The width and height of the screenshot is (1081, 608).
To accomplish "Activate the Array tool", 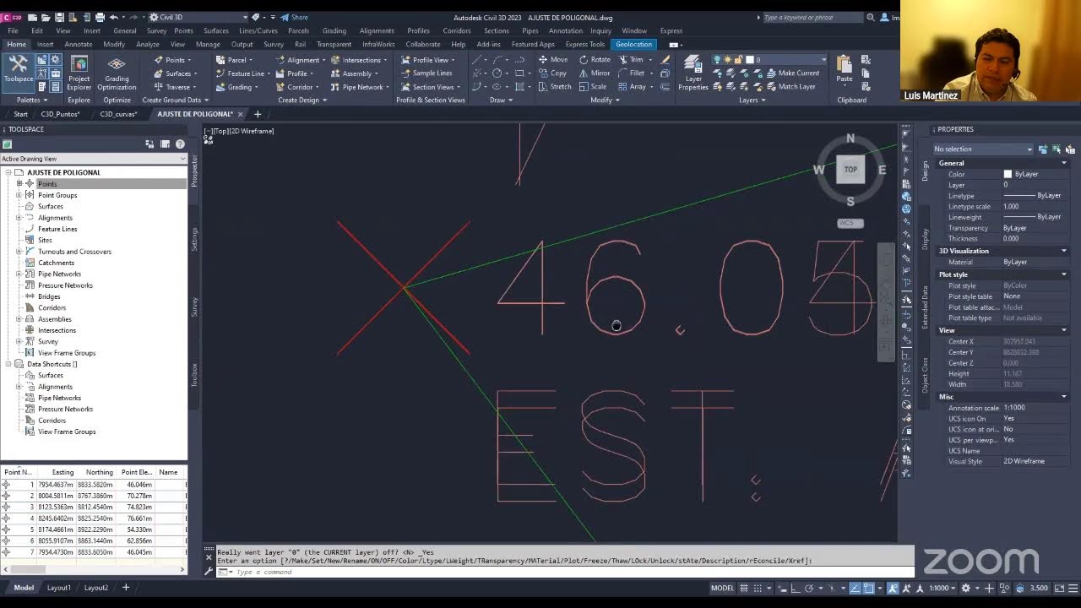I will point(632,87).
